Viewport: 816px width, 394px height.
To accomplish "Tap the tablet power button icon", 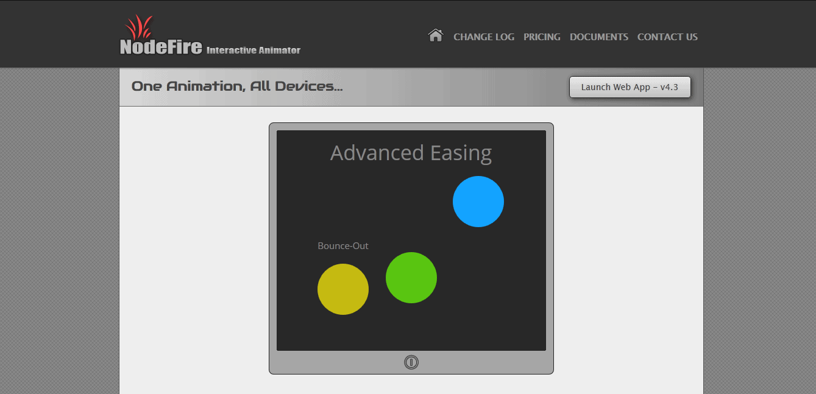I will click(411, 362).
